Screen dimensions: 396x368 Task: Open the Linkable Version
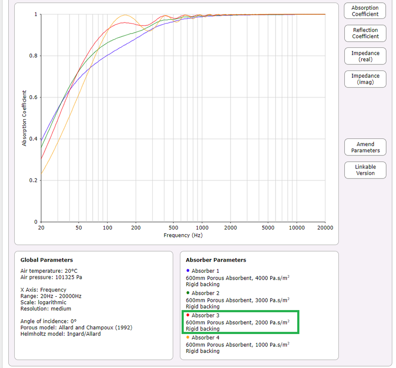[365, 170]
